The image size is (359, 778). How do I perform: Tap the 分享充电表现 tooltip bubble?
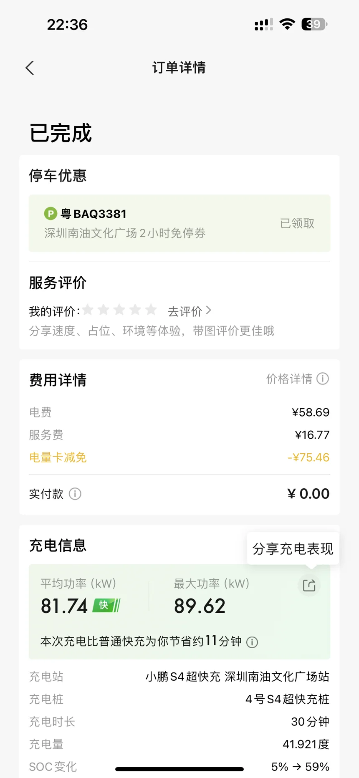point(293,548)
